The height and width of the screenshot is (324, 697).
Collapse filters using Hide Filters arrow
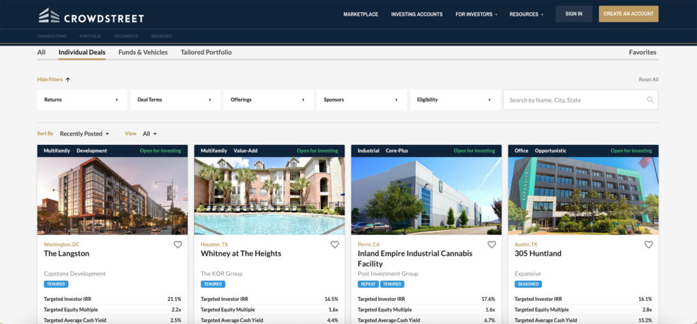[x=68, y=80]
